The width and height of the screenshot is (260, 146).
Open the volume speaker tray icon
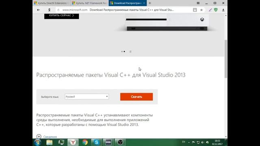(x=203, y=142)
